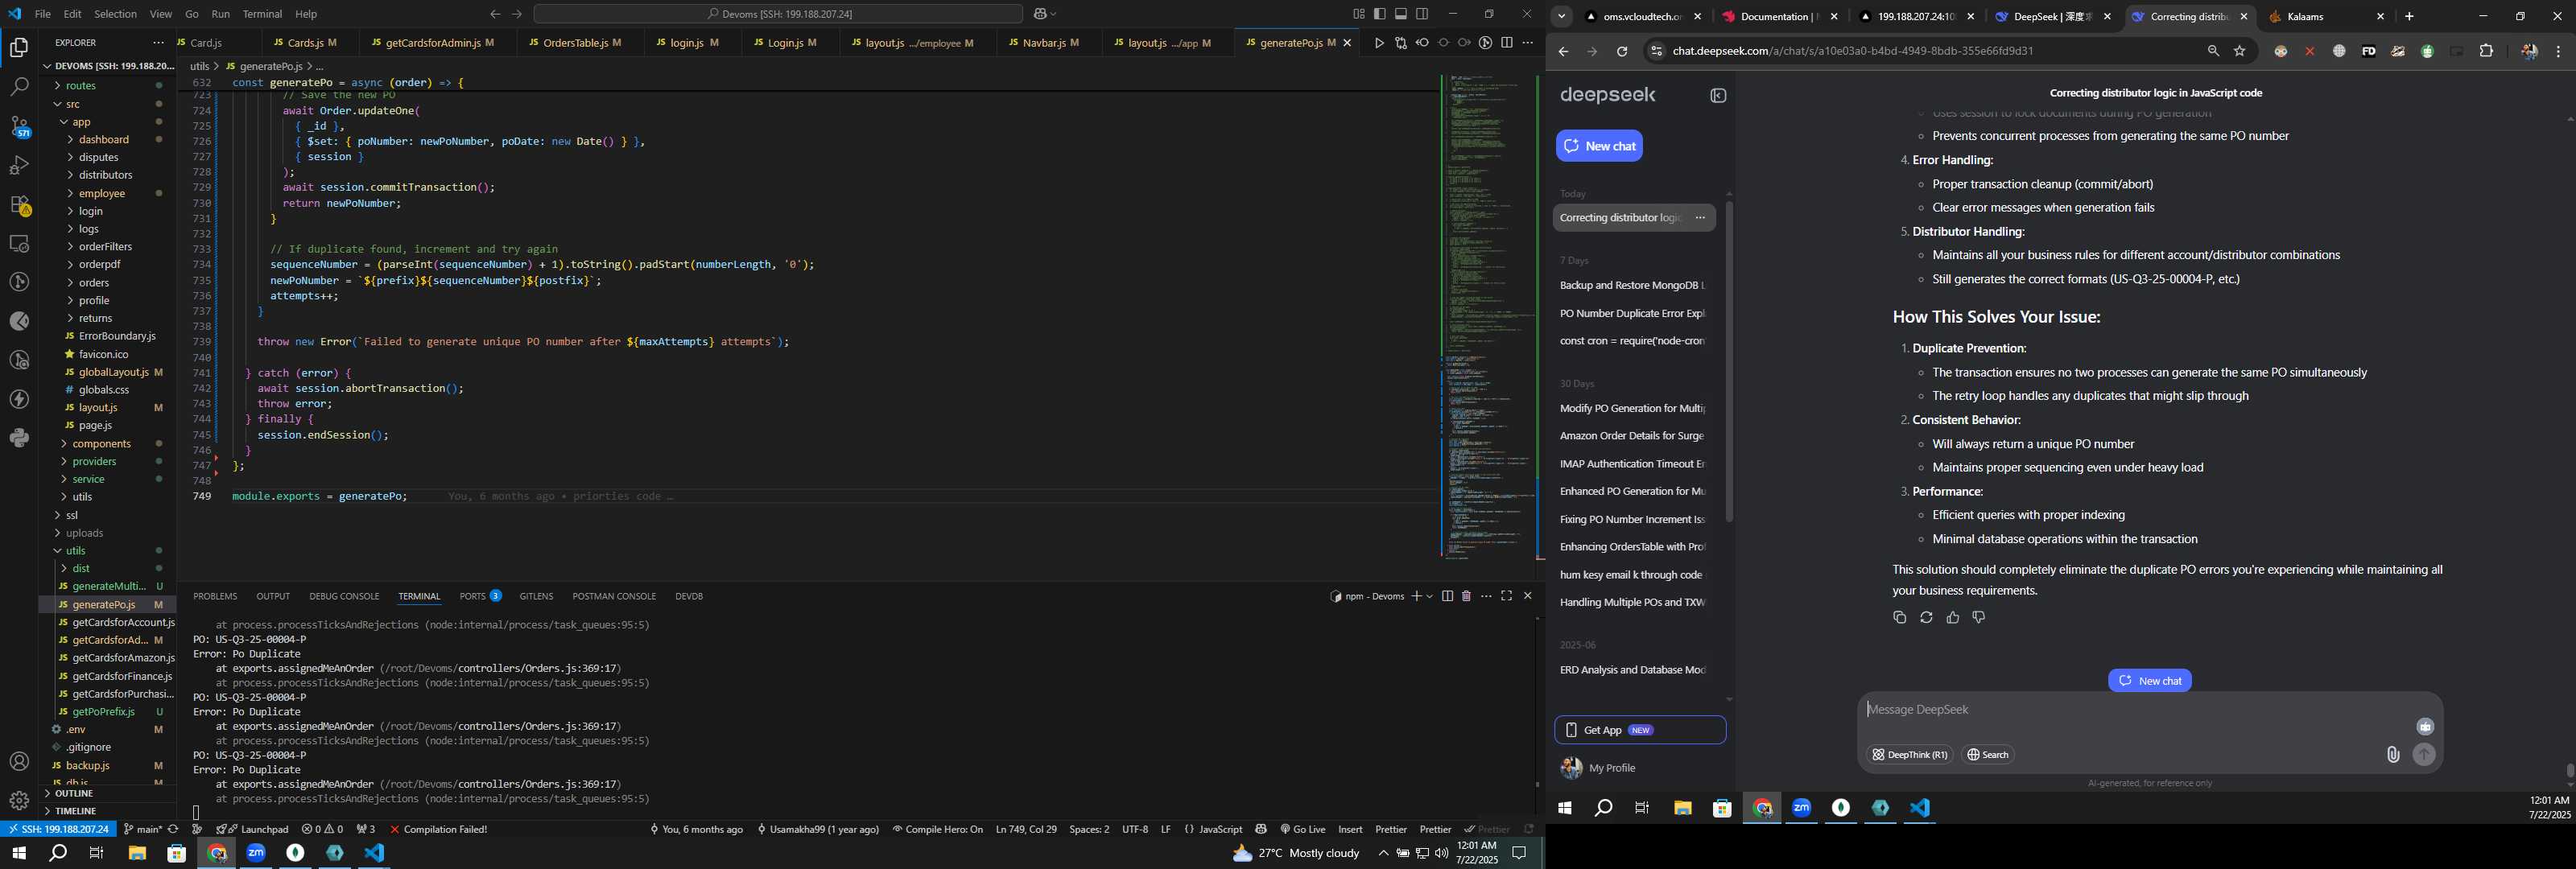Toggle Secondary Side Bar layout icon
This screenshot has width=2576, height=869.
(x=1422, y=14)
